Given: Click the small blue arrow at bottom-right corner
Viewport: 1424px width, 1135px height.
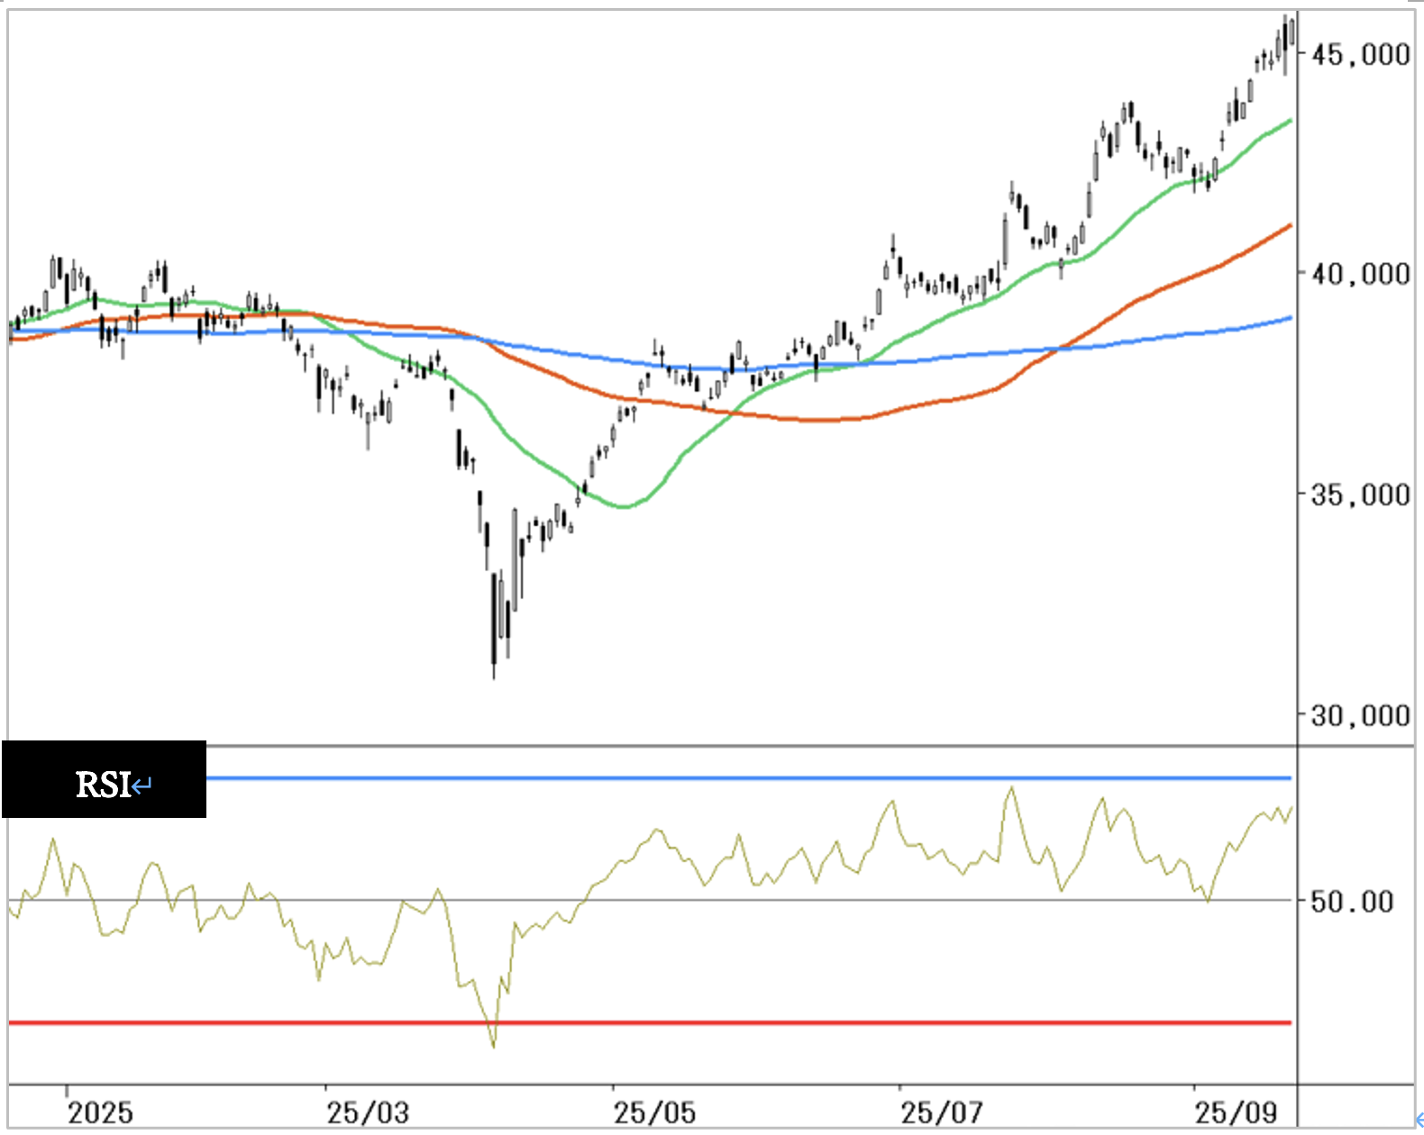Looking at the screenshot, I should coord(1419,1120).
